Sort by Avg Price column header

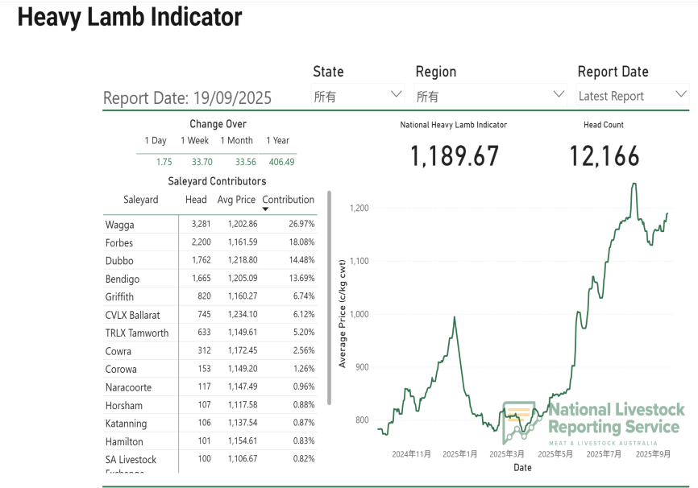236,200
